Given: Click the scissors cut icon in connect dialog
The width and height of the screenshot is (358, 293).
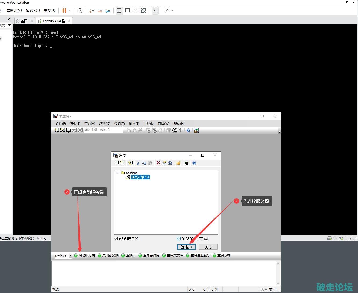Looking at the screenshot, I should click(138, 163).
